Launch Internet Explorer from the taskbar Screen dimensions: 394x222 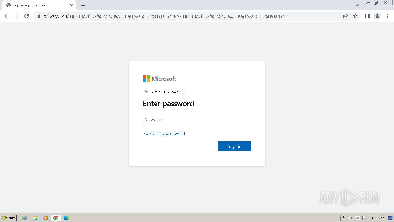(25, 218)
